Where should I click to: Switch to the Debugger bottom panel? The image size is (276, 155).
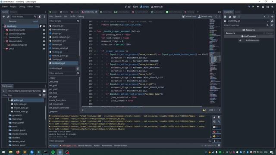pyautogui.click(x=68, y=146)
